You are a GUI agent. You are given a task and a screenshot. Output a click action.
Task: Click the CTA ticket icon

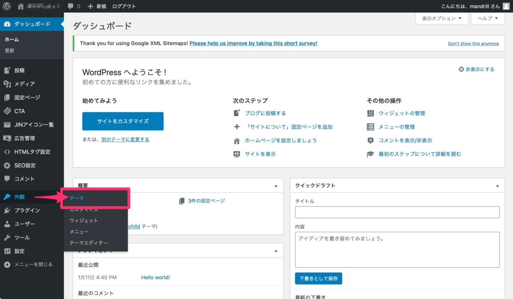point(7,111)
